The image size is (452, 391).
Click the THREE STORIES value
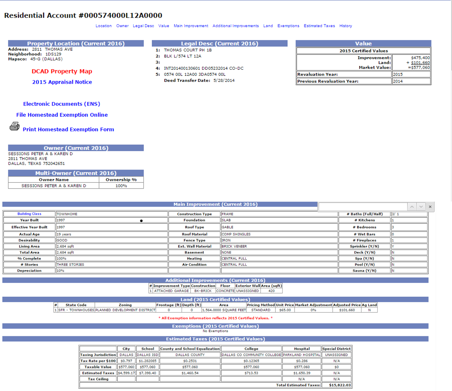click(x=70, y=264)
